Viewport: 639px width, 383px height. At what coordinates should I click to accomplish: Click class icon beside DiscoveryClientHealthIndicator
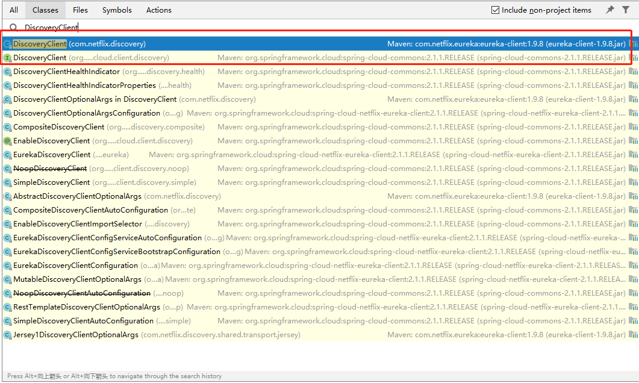[x=7, y=72]
